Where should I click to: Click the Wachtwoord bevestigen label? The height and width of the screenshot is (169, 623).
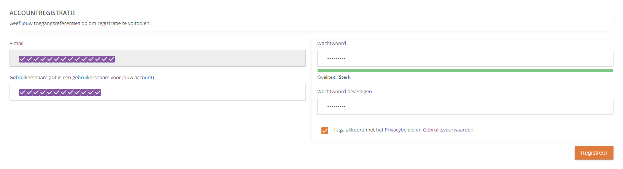coord(345,92)
